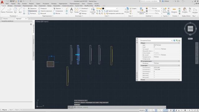The image size is (199, 112).
Task: Click the Сверху face of the ViewCube
Action: click(x=190, y=29)
